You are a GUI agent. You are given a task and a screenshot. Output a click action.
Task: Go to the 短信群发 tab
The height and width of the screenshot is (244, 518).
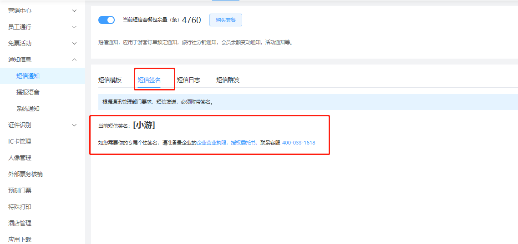(228, 80)
